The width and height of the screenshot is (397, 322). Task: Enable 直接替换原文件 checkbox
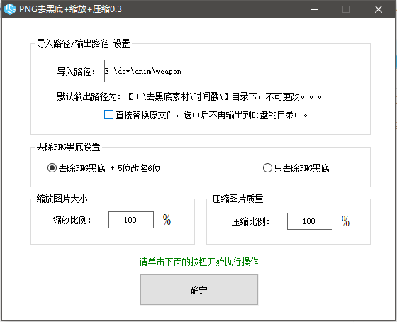[108, 114]
